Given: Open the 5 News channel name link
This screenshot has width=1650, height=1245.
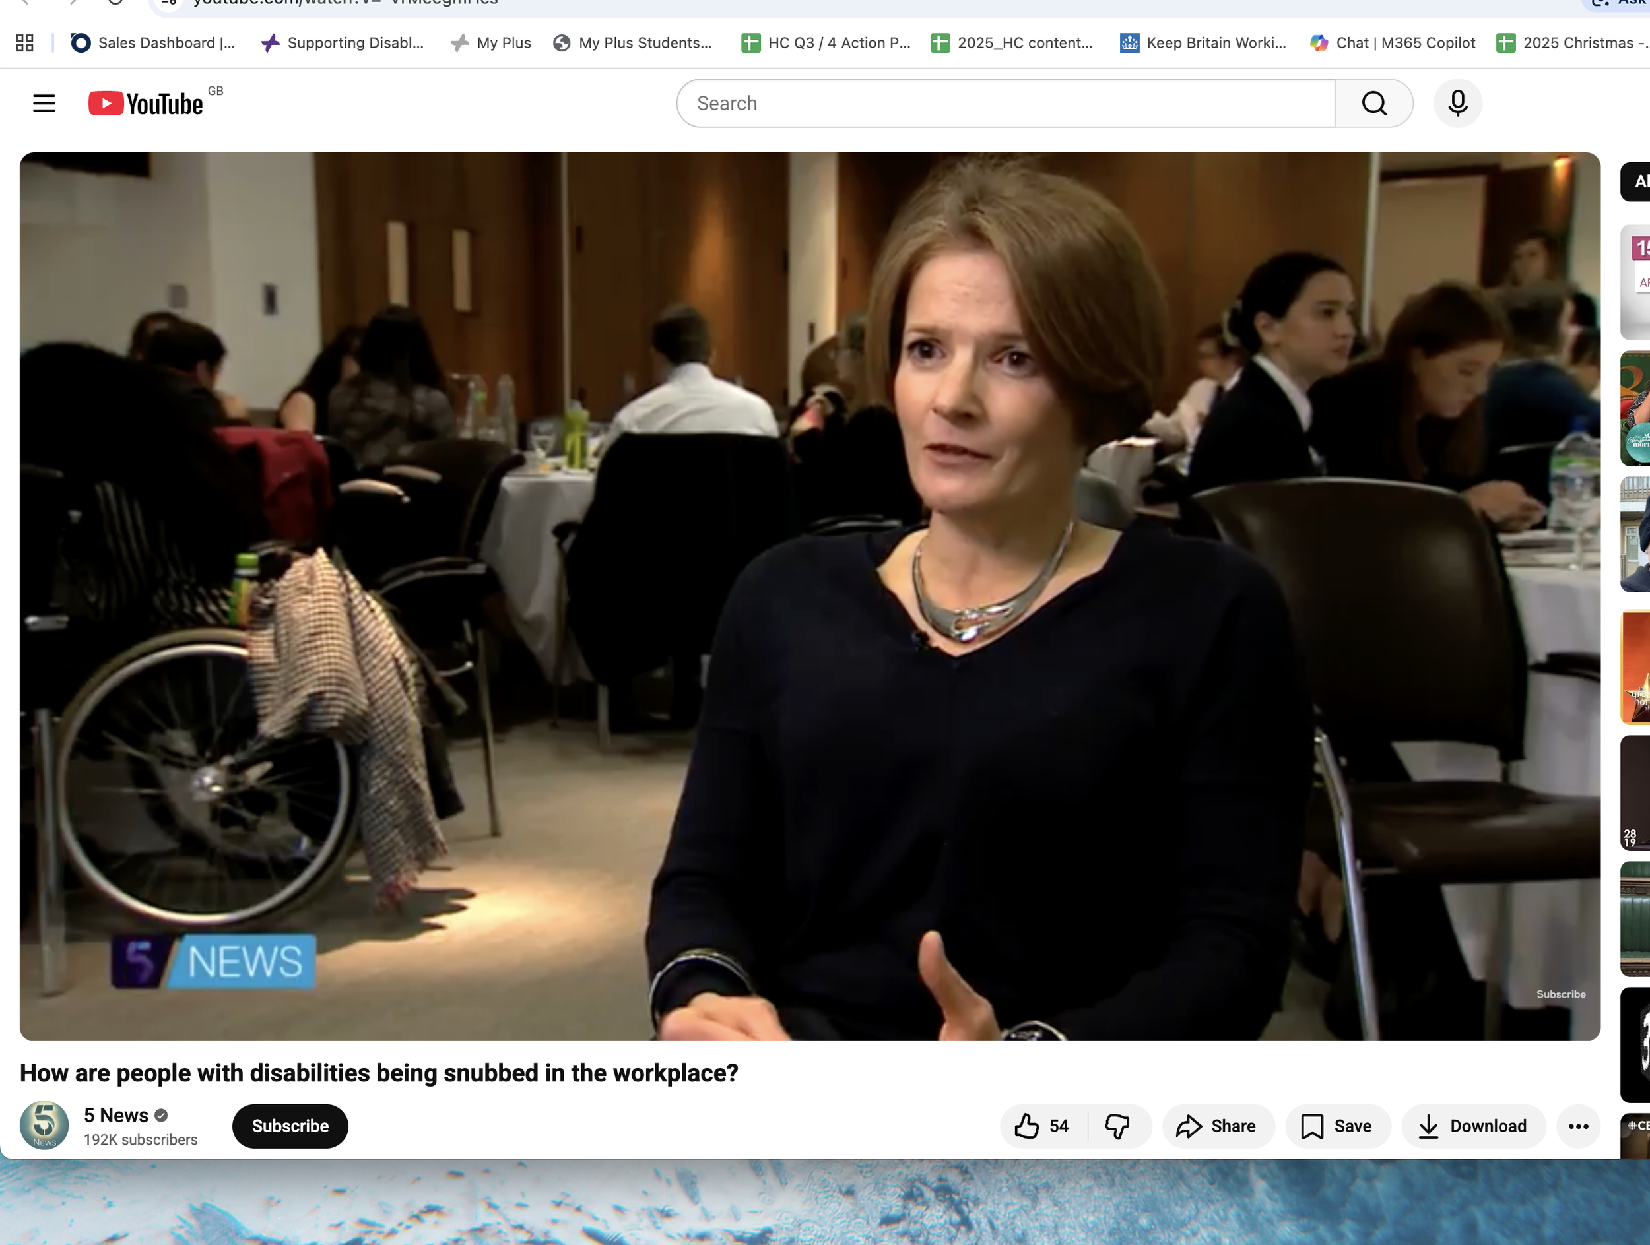Looking at the screenshot, I should pos(116,1115).
